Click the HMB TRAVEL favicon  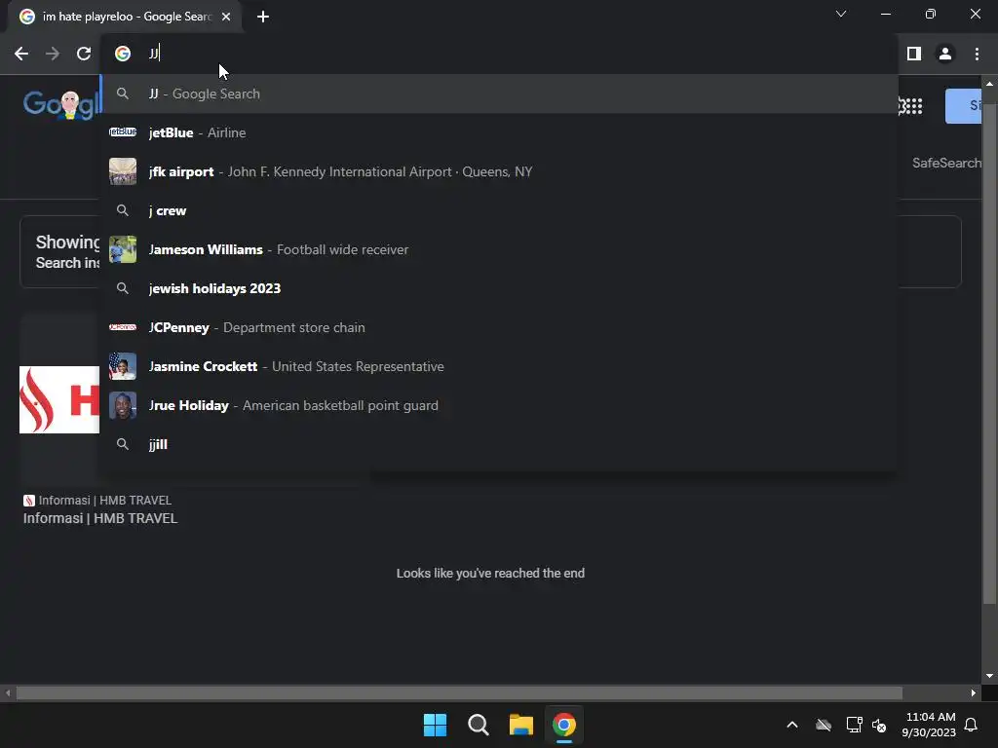(x=28, y=501)
